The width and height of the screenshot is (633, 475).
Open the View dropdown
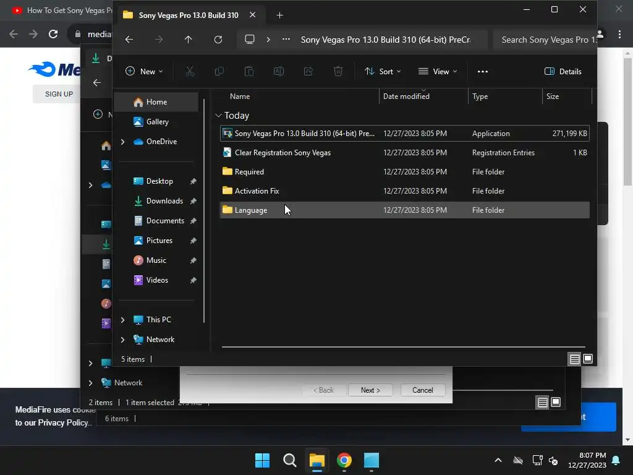point(438,72)
